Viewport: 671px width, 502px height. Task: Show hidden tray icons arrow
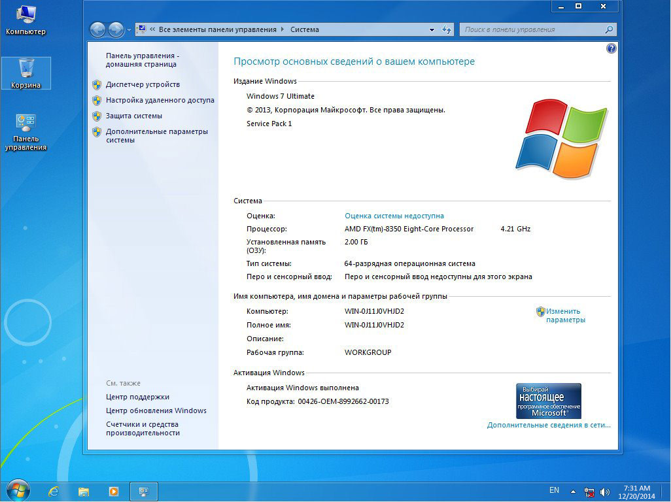[x=573, y=492]
